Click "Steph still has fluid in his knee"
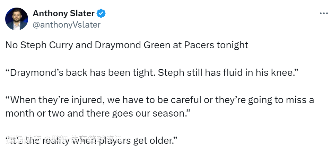 [229, 73]
